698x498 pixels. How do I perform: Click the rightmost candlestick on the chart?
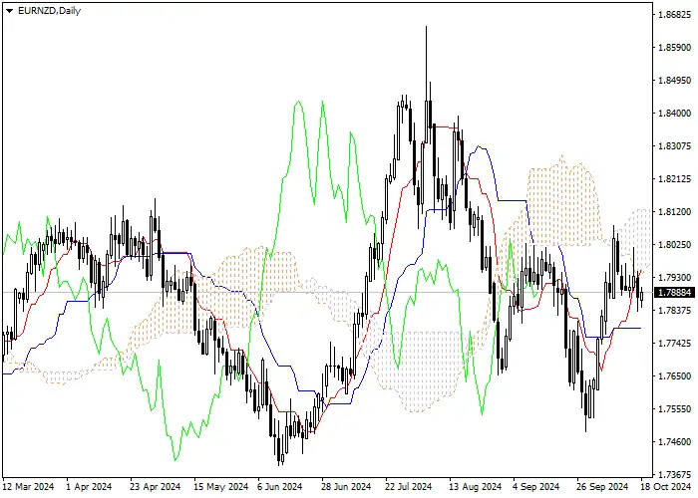(641, 295)
